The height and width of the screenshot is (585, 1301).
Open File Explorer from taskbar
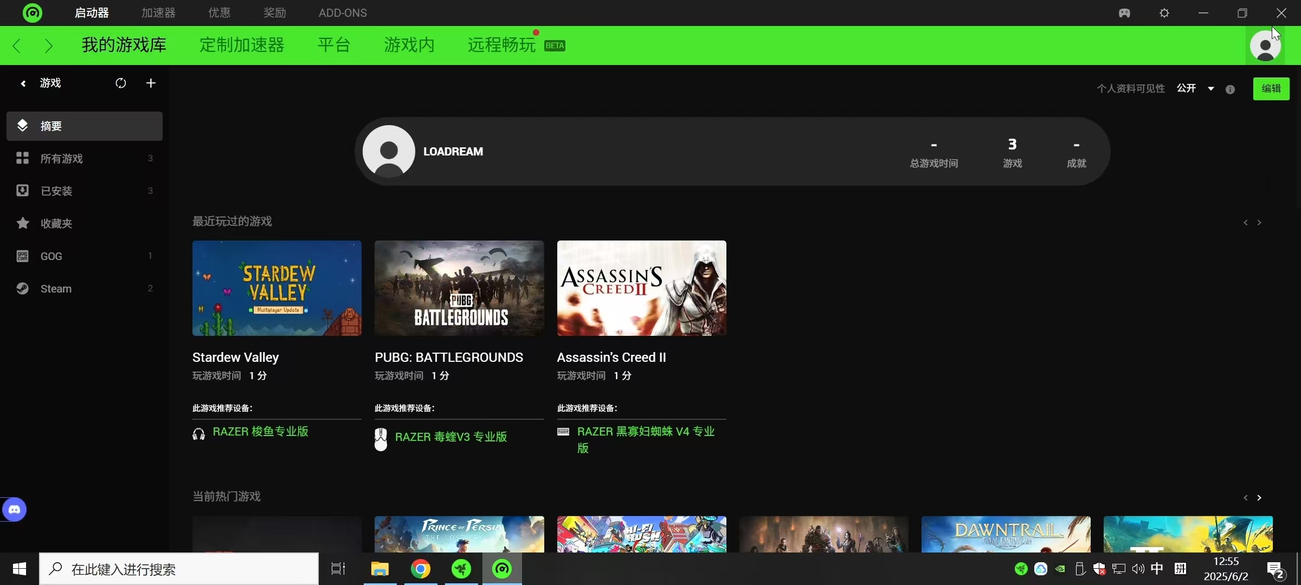[380, 569]
